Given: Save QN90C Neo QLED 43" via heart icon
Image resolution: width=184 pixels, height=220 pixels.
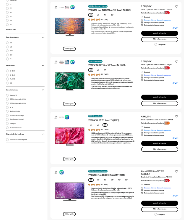Looking at the screenshot, I should tap(176, 171).
